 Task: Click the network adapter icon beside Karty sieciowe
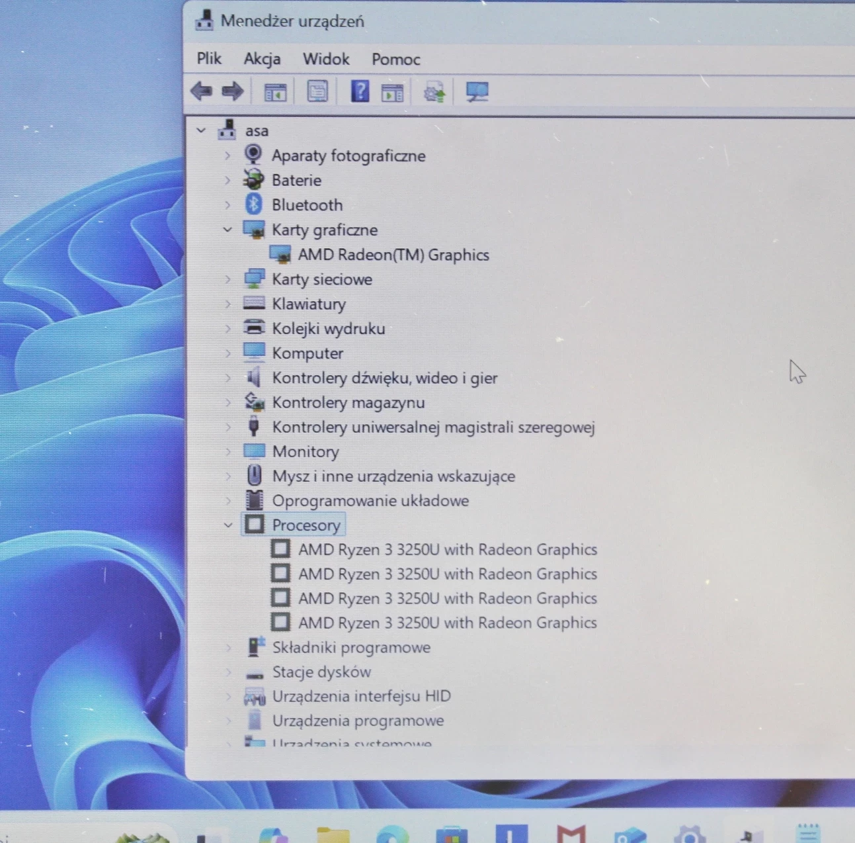[254, 279]
